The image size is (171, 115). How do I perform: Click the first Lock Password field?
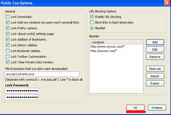(22, 90)
